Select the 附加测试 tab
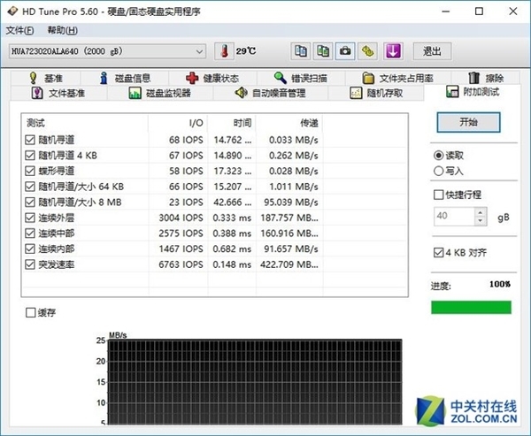This screenshot has height=436, width=531. click(x=473, y=91)
